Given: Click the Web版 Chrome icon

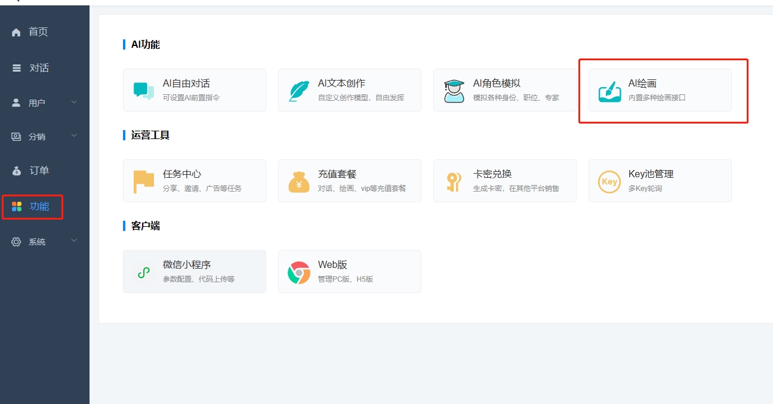Looking at the screenshot, I should coord(298,272).
